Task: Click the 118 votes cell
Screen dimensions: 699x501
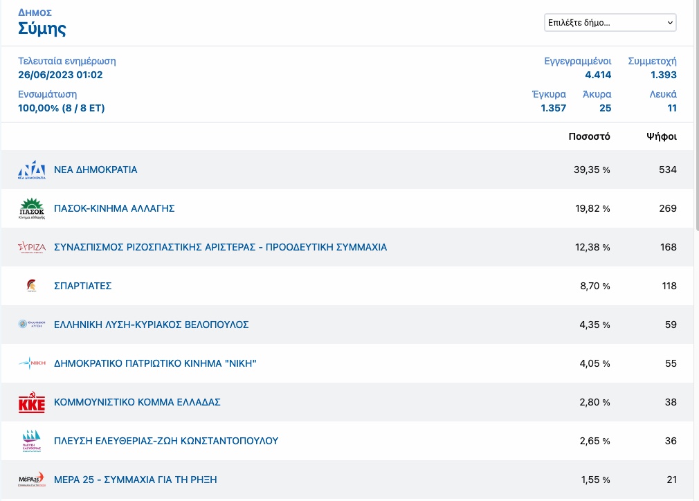Action: pyautogui.click(x=669, y=286)
